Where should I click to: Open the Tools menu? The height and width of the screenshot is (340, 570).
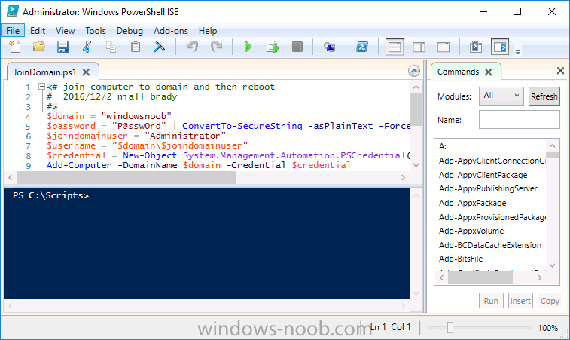(95, 31)
